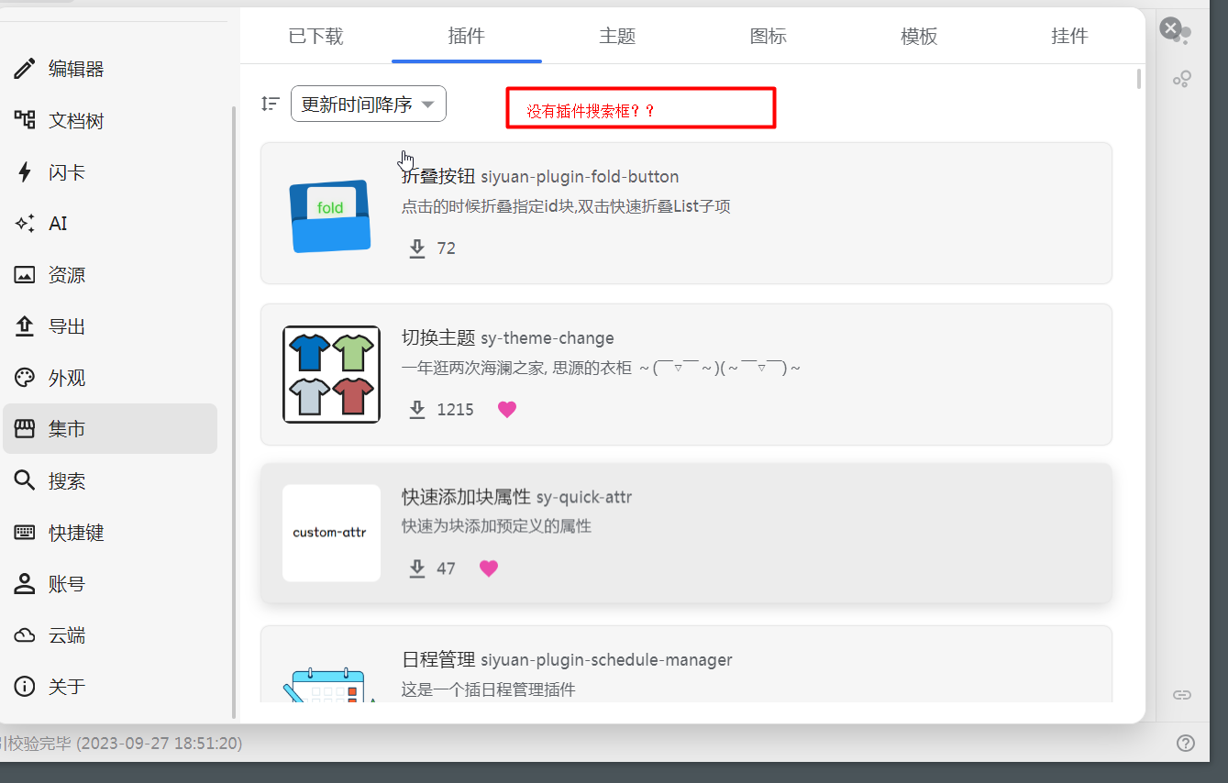Click the pink heart on 切换主题 card
Viewport: 1228px width, 783px height.
[507, 410]
